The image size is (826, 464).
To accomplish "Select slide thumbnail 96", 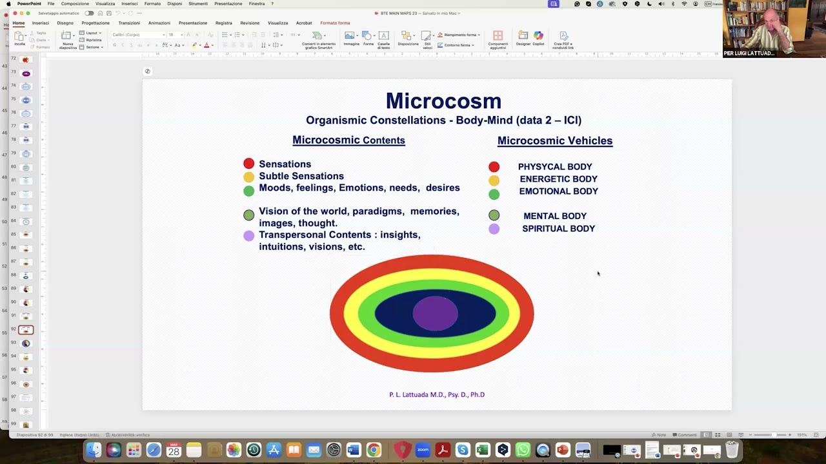I will (x=26, y=384).
